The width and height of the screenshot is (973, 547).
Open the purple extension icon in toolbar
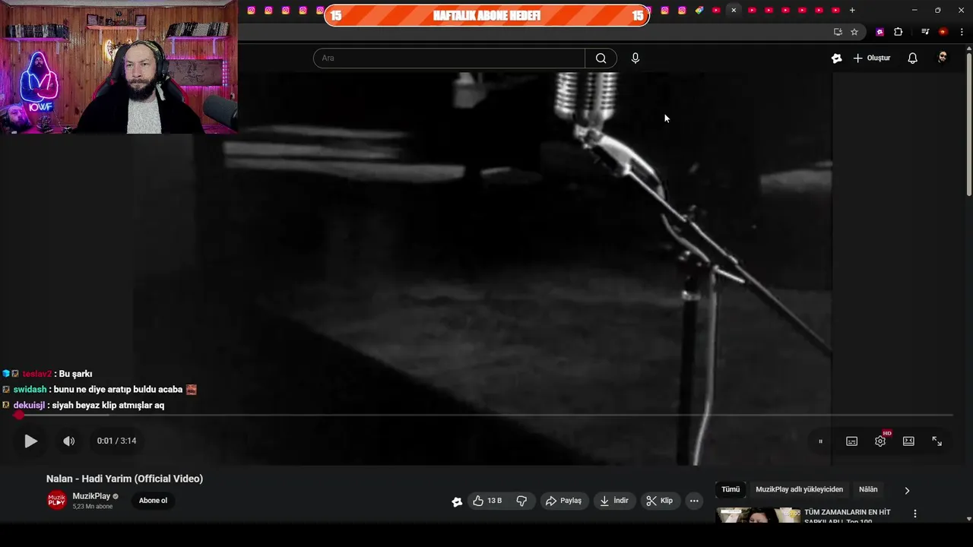(880, 32)
